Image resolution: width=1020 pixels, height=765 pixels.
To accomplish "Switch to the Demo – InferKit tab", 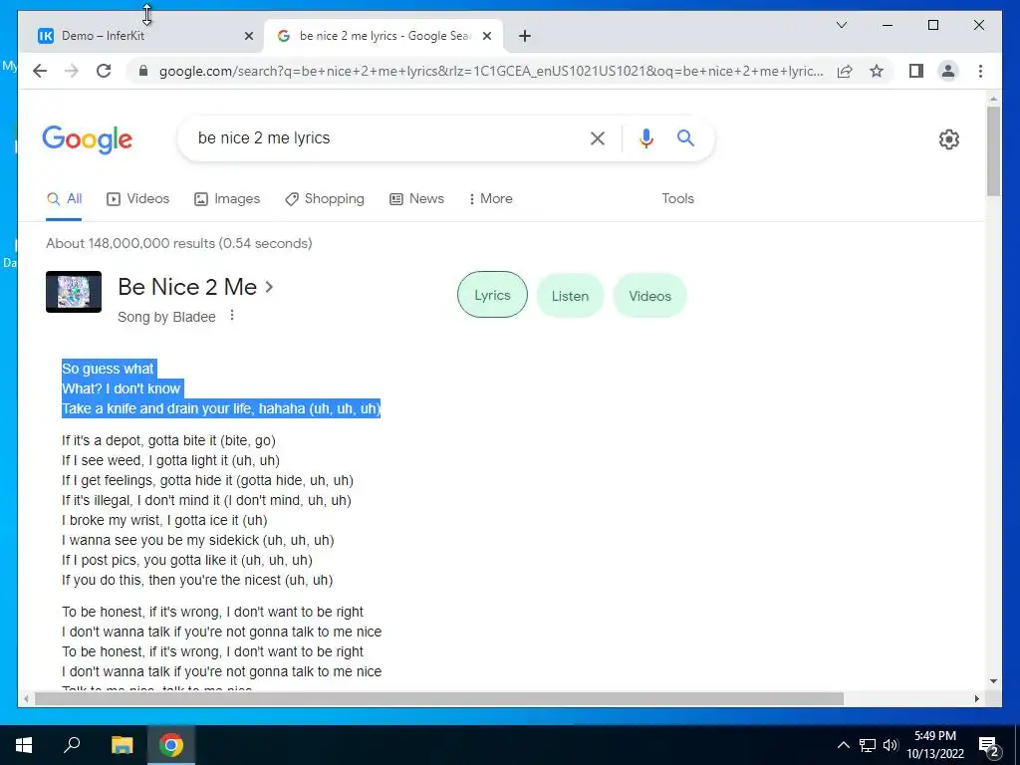I will click(141, 36).
